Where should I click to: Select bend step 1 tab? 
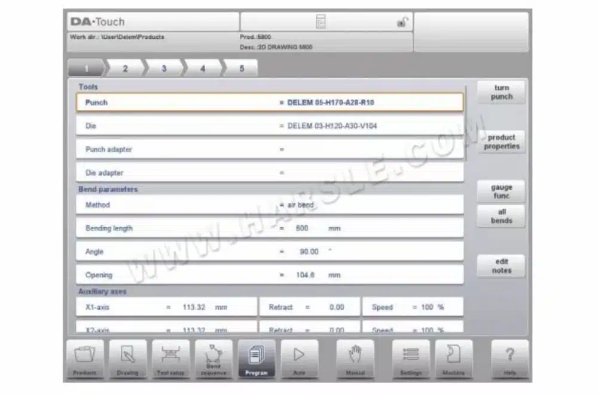click(87, 69)
